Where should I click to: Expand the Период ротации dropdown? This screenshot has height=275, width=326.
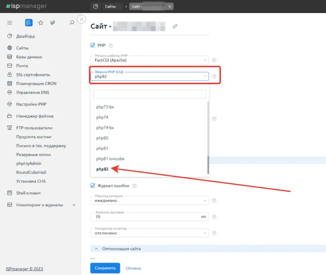(149, 201)
